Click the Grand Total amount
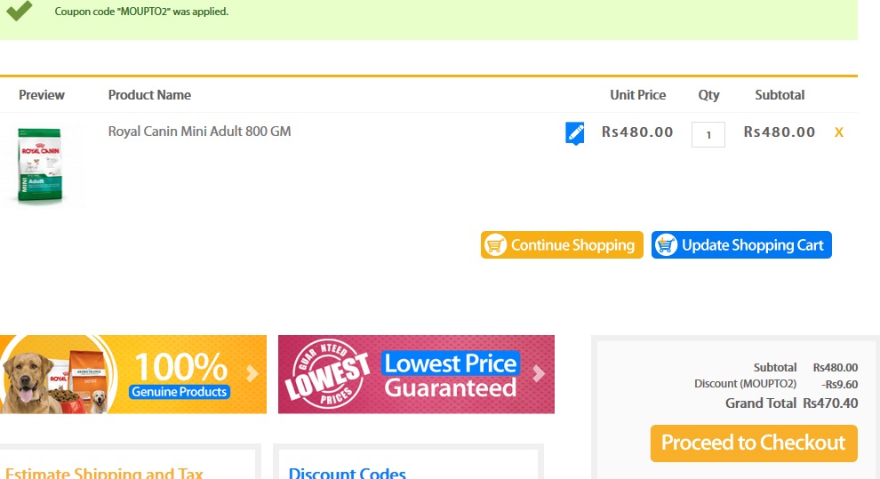The width and height of the screenshot is (880, 479). [x=830, y=403]
